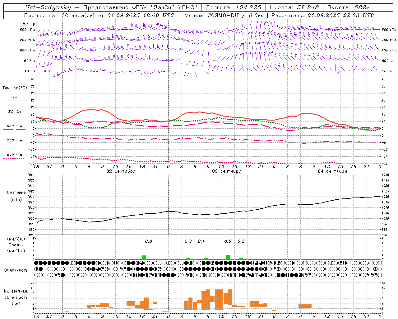
Task: Click the station name Ust-Ordynsky in header
Action: click(48, 7)
